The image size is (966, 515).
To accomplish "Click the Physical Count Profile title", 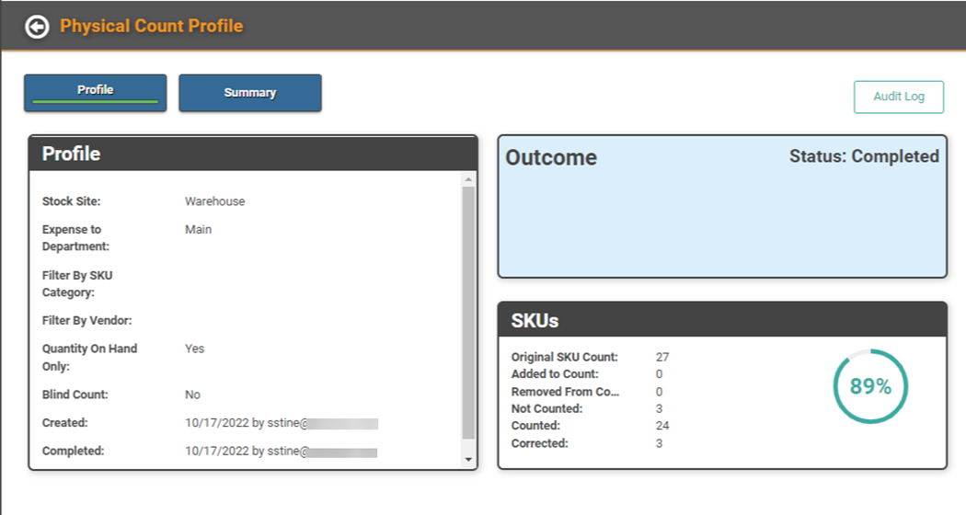I will pos(152,26).
